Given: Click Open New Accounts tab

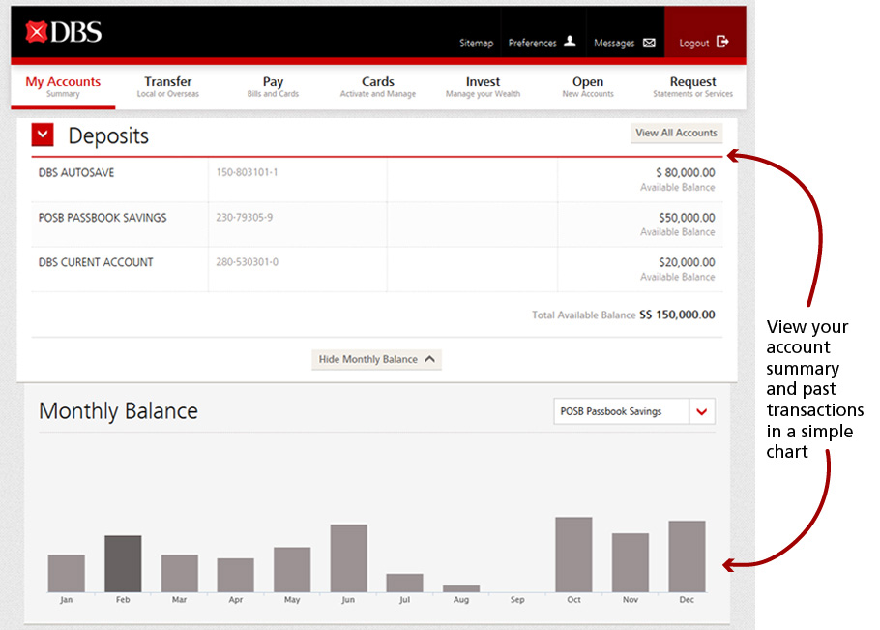Looking at the screenshot, I should coord(587,87).
